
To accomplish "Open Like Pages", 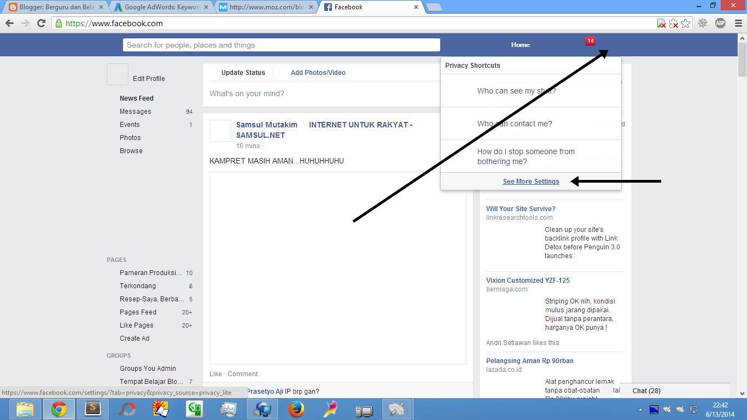I will pos(136,325).
